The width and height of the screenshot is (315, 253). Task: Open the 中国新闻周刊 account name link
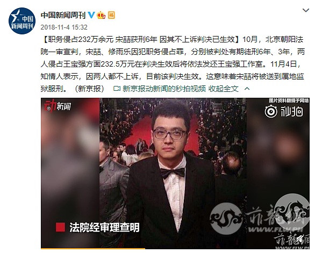point(63,15)
